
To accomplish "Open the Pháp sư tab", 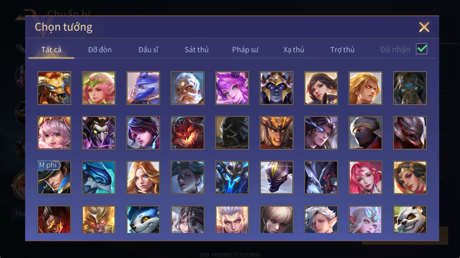I will pyautogui.click(x=245, y=50).
